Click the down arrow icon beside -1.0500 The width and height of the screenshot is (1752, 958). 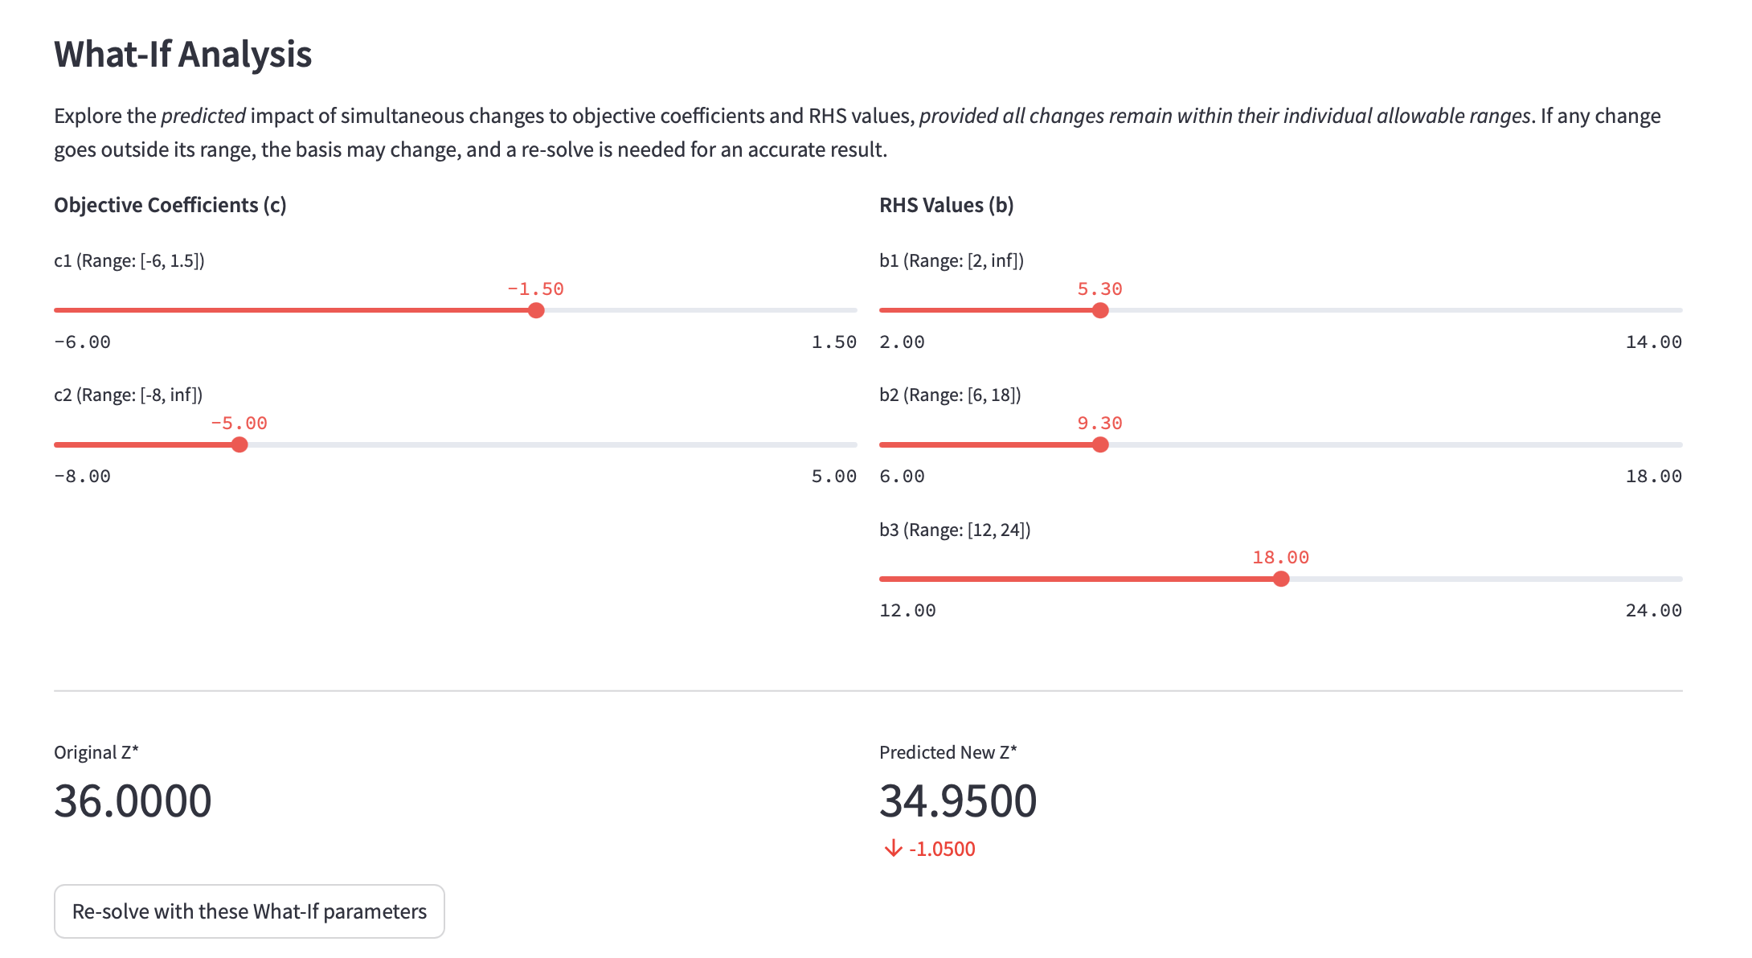pyautogui.click(x=893, y=849)
